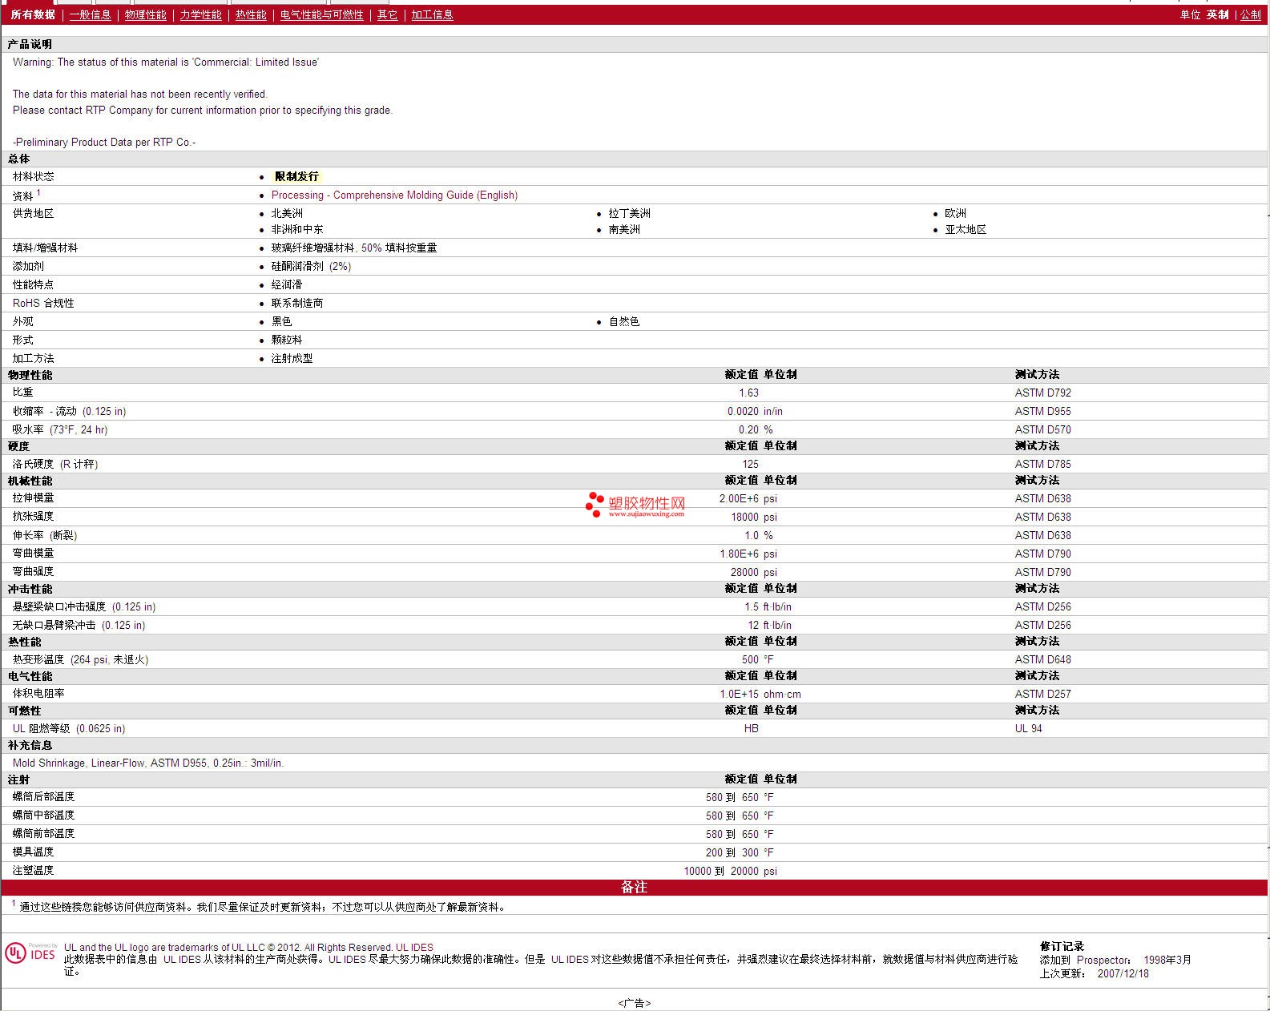
Task: Go to the 物理性能 tab
Action: 145,14
